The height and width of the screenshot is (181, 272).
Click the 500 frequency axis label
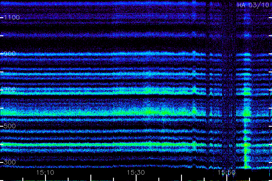click(10, 126)
